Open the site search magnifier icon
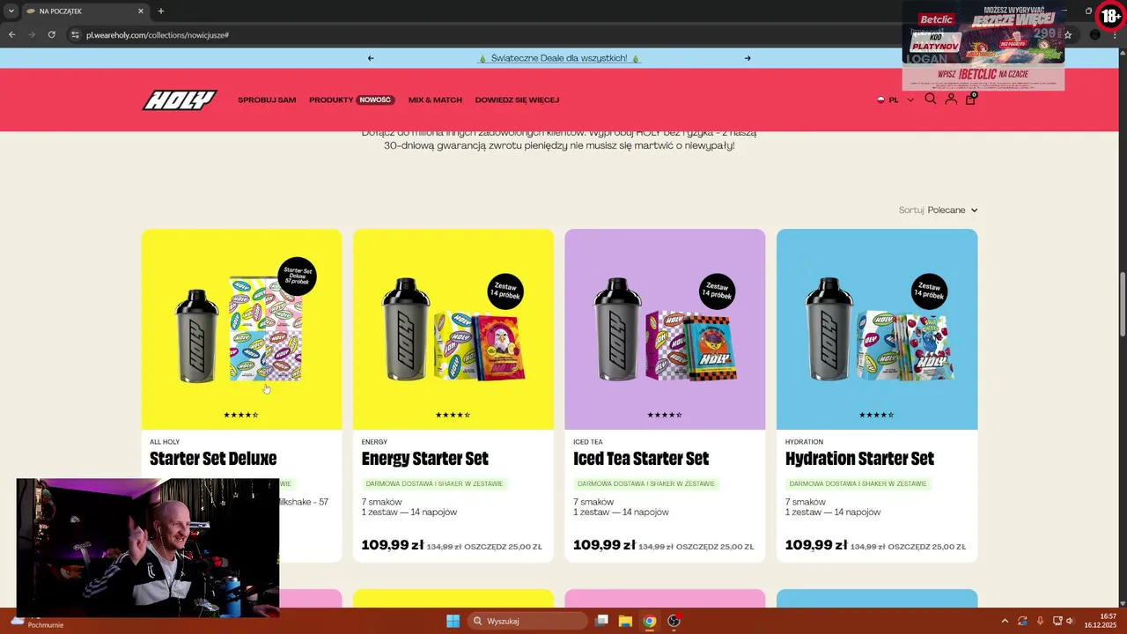 pos(931,100)
